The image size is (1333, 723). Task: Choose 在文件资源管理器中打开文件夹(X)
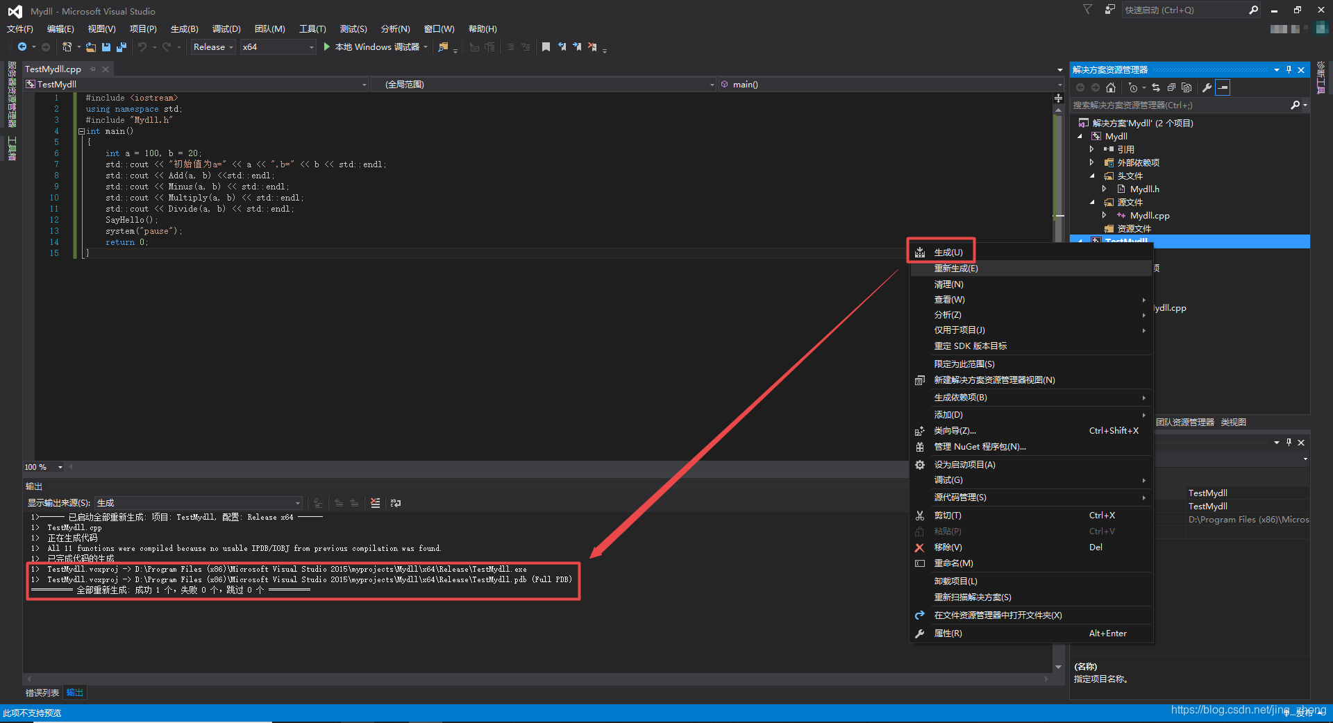point(1031,615)
